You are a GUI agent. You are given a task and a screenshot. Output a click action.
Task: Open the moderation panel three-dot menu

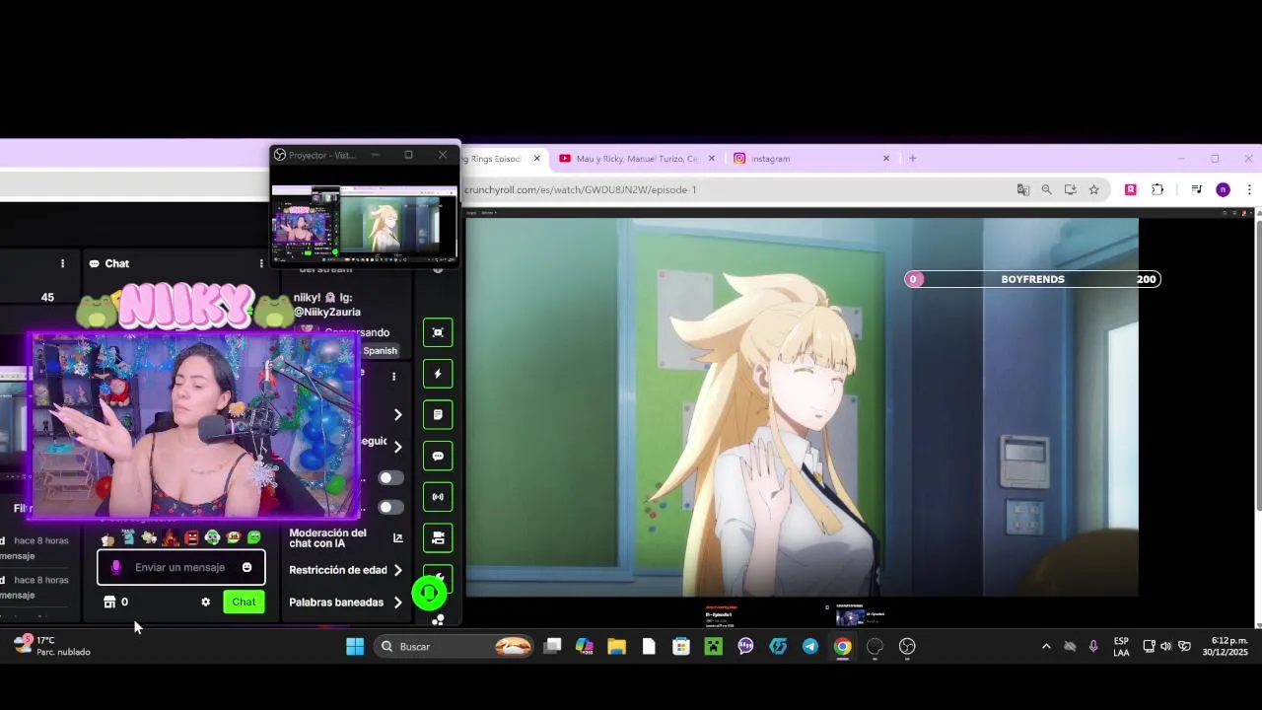pos(393,377)
